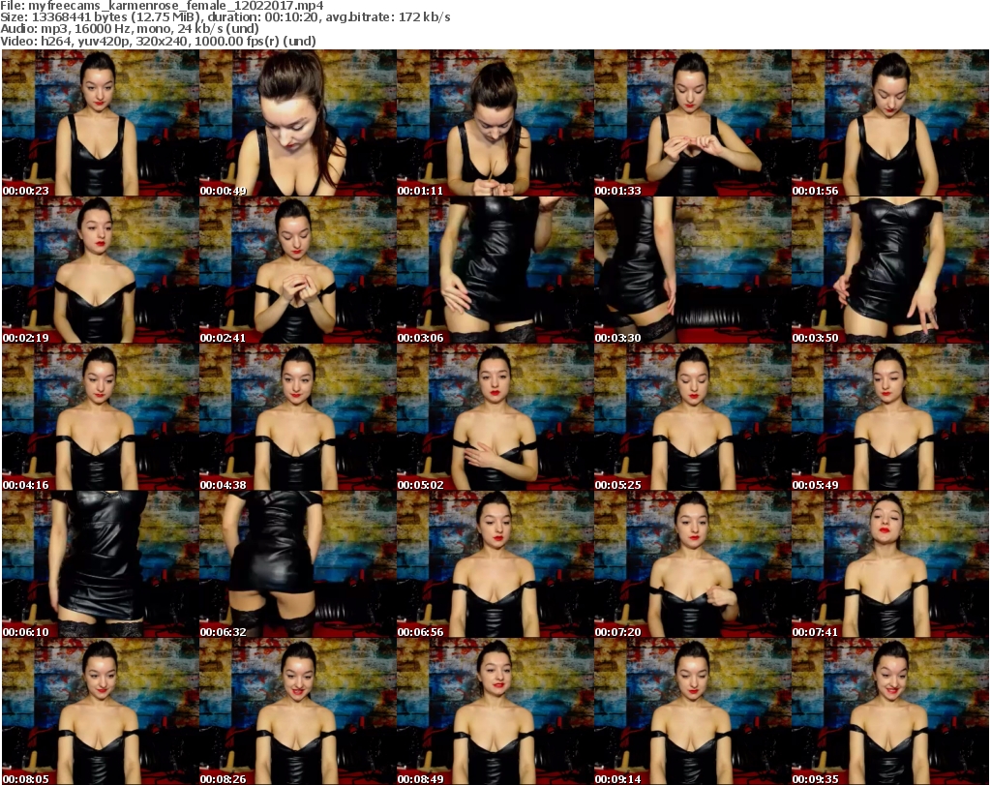This screenshot has width=991, height=785.
Task: Click the Video: h264 info line
Action: tap(158, 41)
